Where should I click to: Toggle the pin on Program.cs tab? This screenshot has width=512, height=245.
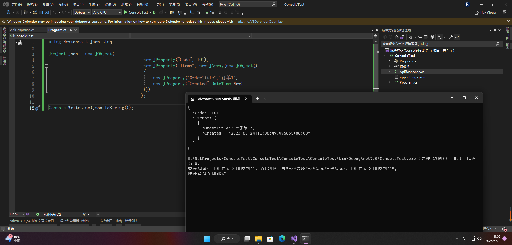pos(71,30)
